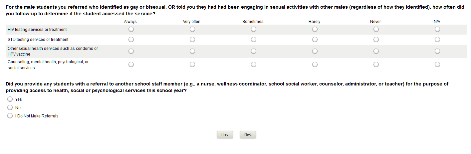This screenshot has width=471, height=154.
Task: Answer Yes to staff referral question
Action: coord(10,99)
